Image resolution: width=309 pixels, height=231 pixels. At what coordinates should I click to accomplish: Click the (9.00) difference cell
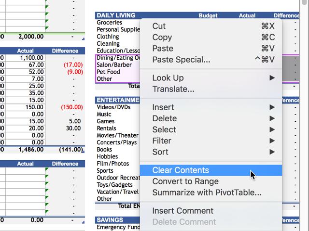click(x=65, y=72)
